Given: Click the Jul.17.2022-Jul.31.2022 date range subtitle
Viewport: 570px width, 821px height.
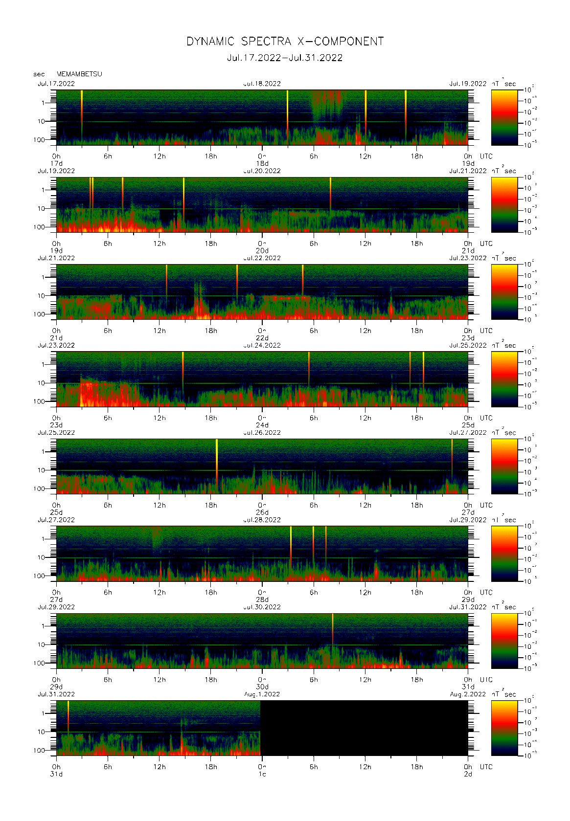Looking at the screenshot, I should coord(285,58).
